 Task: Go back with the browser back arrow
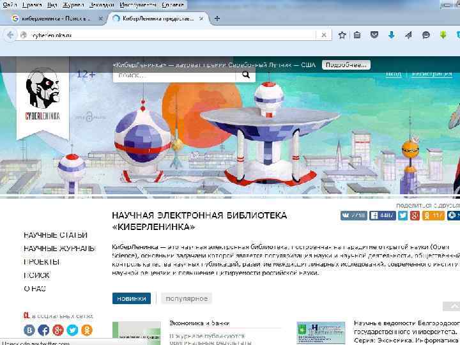point(10,35)
